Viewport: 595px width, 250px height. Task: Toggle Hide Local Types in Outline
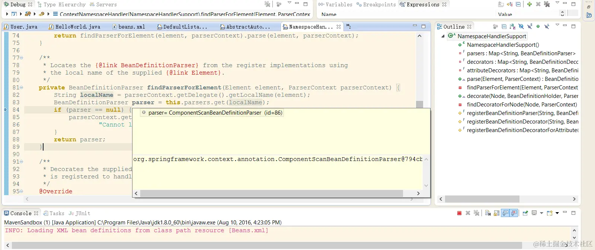(547, 27)
